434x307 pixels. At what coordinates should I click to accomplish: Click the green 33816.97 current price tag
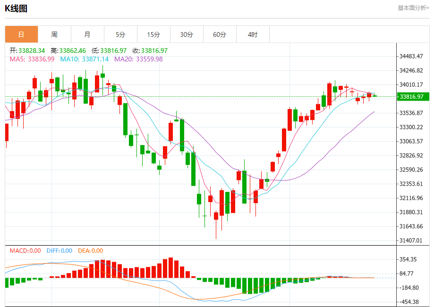(413, 97)
